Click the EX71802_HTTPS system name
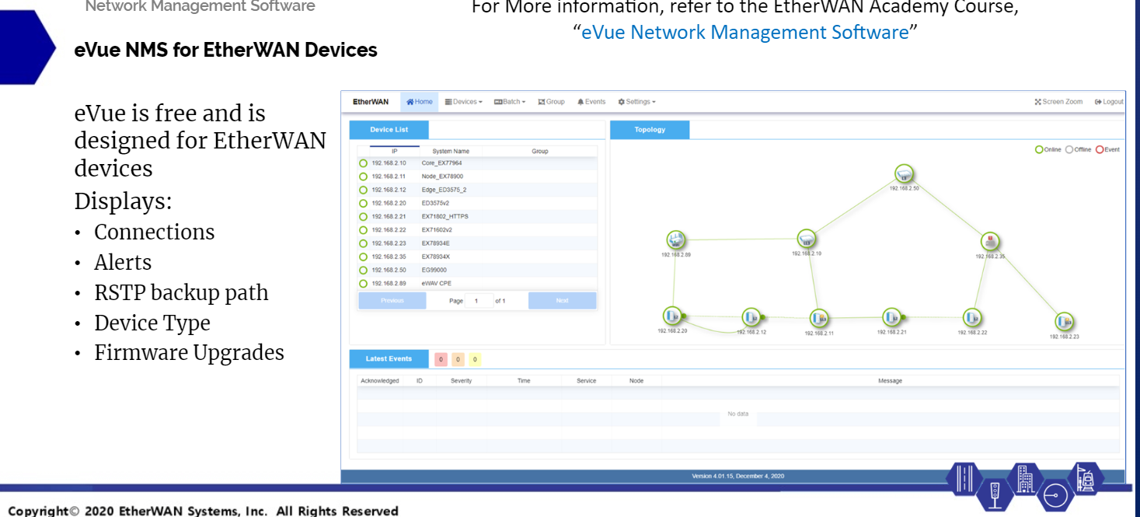This screenshot has height=517, width=1140. [x=444, y=217]
